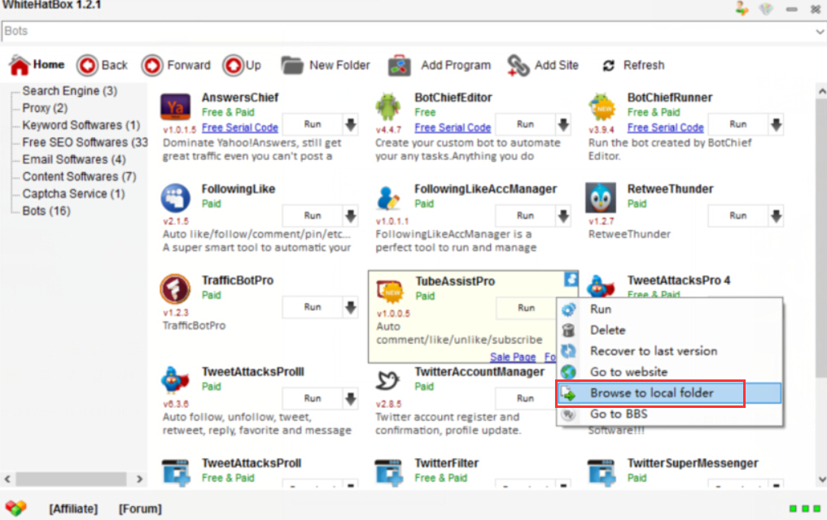Expand the Bots address bar dropdown

(819, 32)
